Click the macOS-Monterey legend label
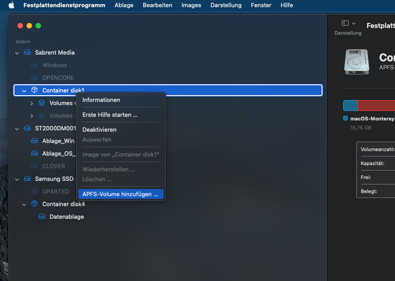395x281 pixels. click(x=372, y=119)
